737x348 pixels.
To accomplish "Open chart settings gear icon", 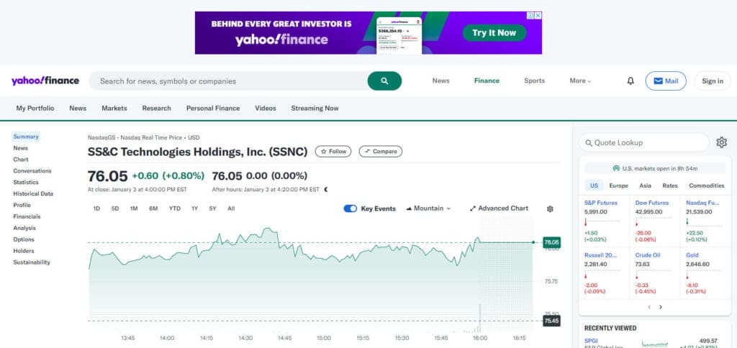I will [550, 209].
